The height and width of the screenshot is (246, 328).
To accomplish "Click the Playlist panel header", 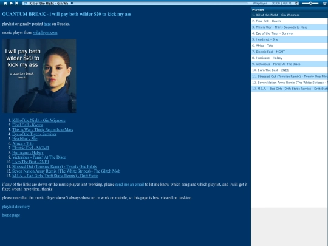I will pos(289,10).
